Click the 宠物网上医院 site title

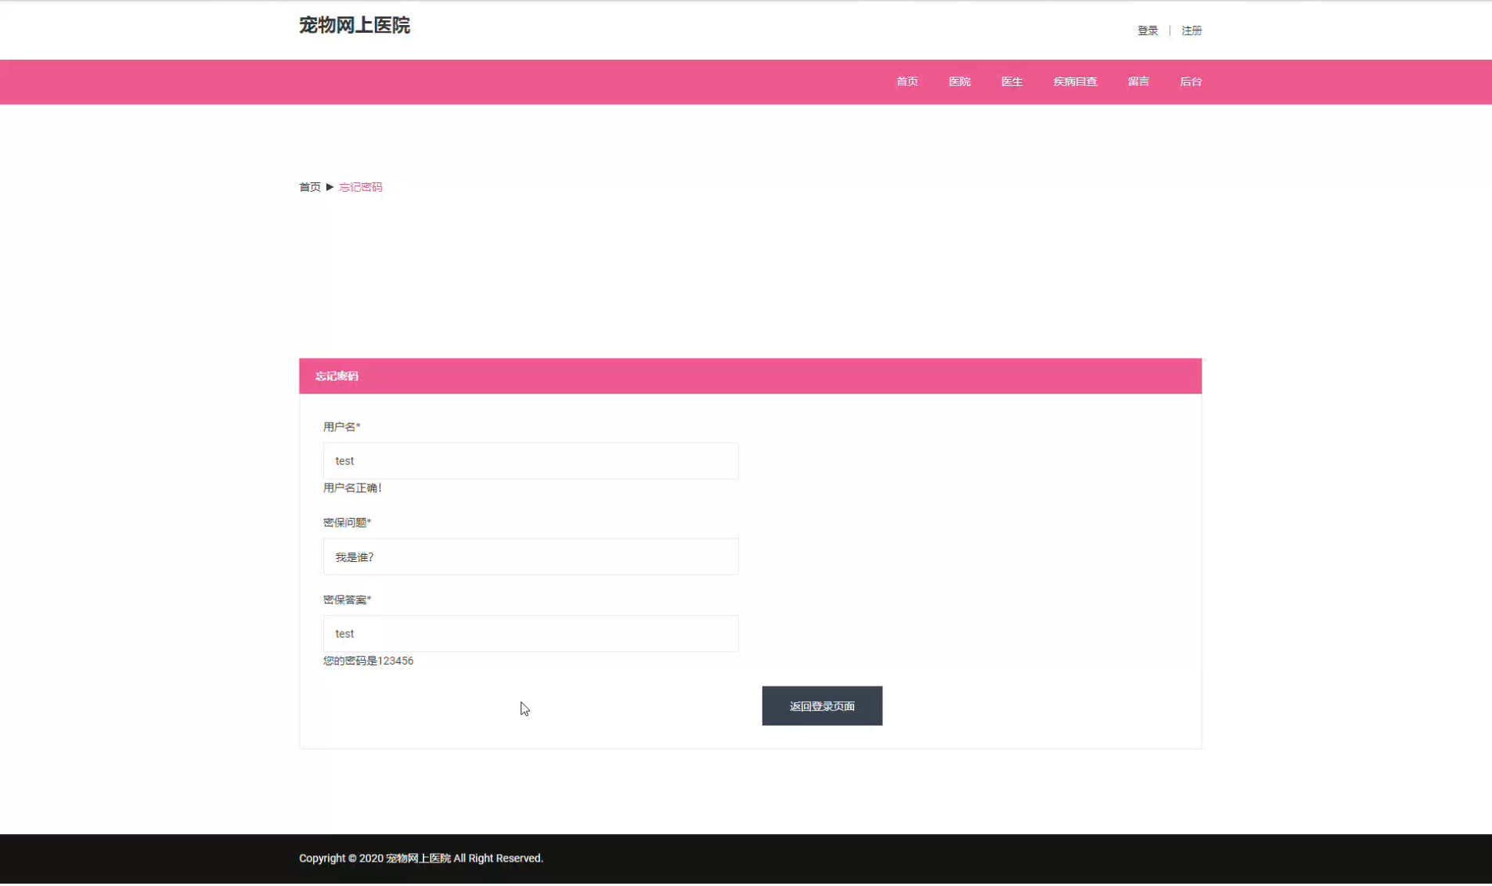click(354, 25)
